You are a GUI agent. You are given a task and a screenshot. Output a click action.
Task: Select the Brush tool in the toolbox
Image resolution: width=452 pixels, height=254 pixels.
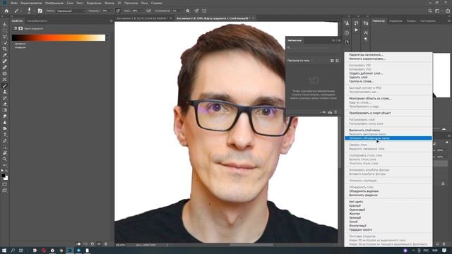click(x=5, y=86)
